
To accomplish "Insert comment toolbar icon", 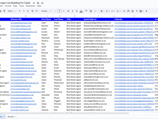I will 128,11.
